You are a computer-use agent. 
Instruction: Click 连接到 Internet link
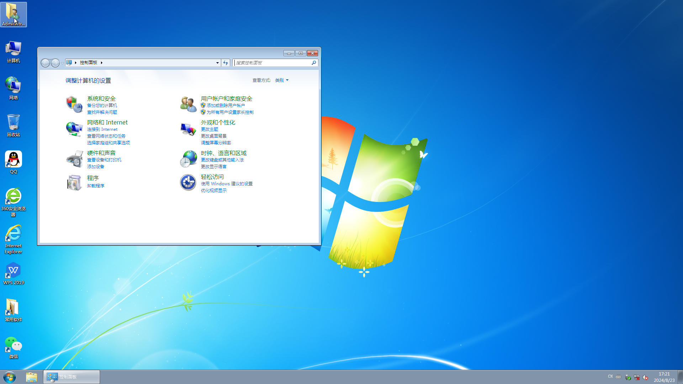click(x=102, y=129)
